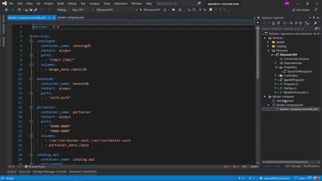322x181 pixels.
Task: Open the Discount.API startup project dropdown
Action: 116,10
